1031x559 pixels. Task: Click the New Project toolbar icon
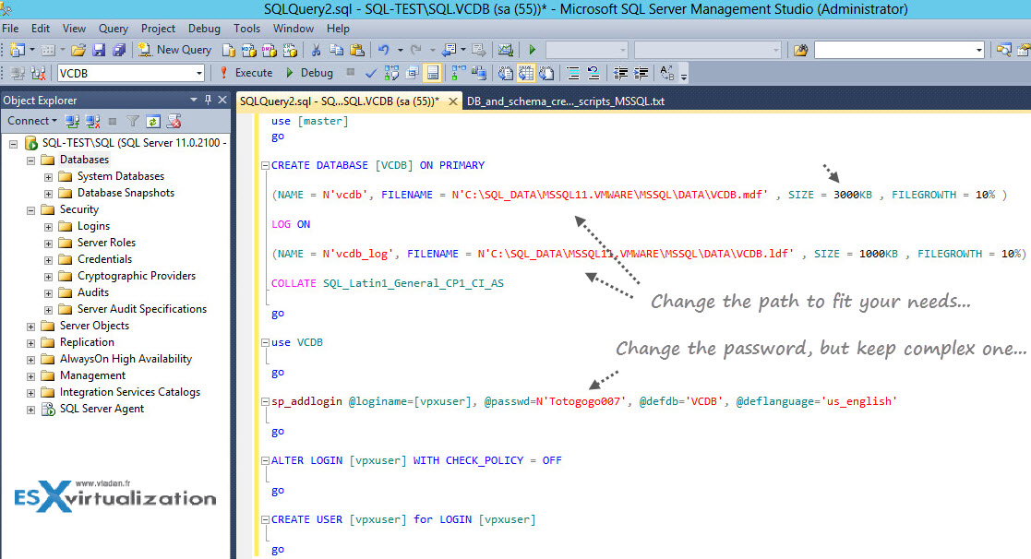(18, 50)
